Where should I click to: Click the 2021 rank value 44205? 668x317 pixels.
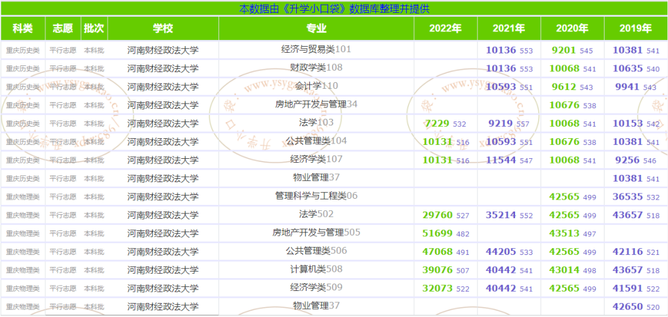(x=501, y=252)
